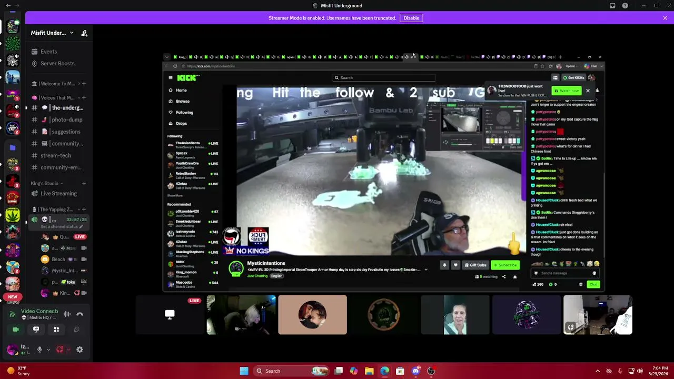Open the-underground text channel

pos(60,108)
